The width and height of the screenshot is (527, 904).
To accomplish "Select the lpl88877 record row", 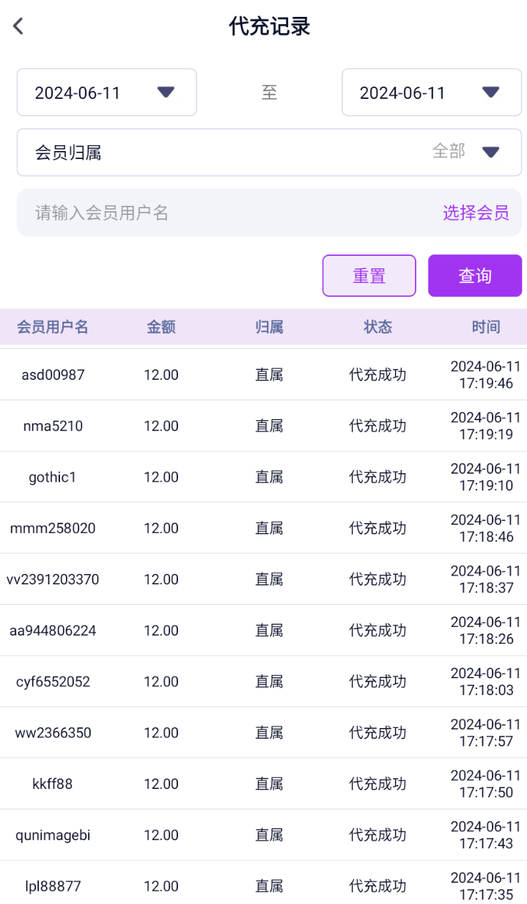I will pyautogui.click(x=263, y=886).
